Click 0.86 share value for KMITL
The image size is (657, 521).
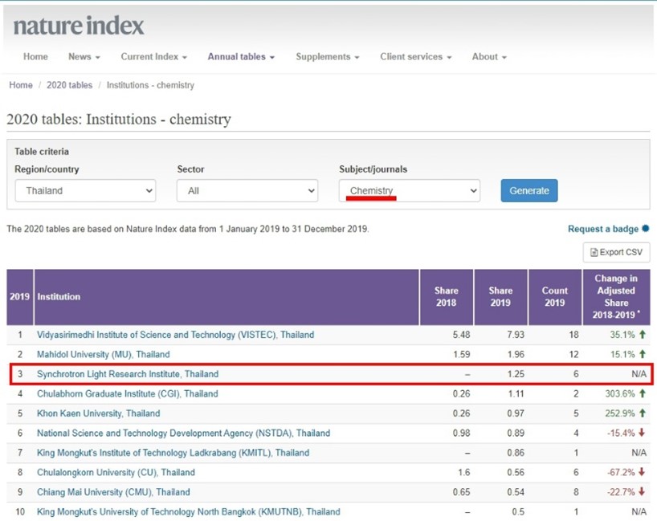(516, 453)
